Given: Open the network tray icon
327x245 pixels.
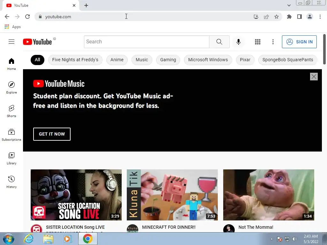Looking at the screenshot, I should [x=287, y=239].
